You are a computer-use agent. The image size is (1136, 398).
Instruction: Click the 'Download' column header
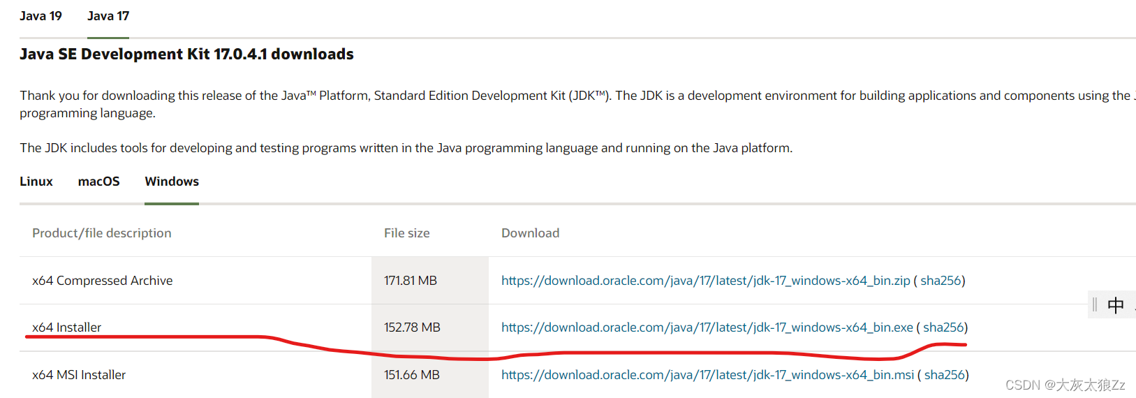tap(530, 233)
